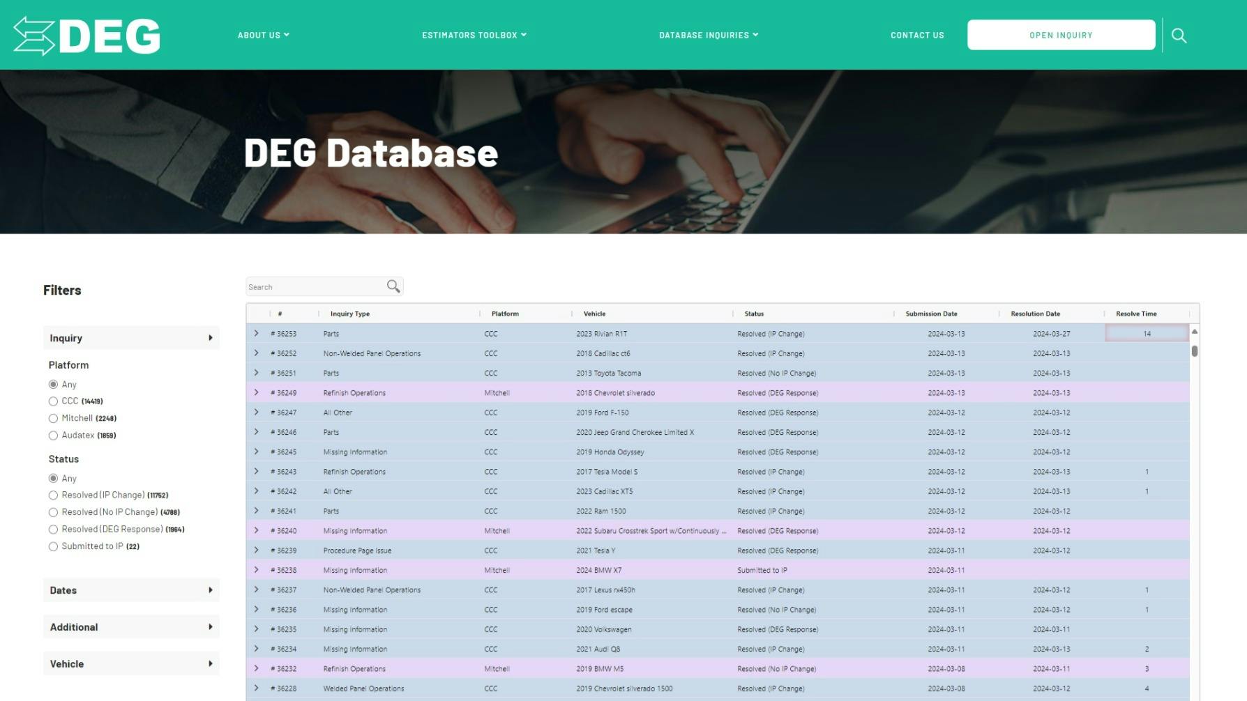Click the DEG logo in header
1247x701 pixels.
coord(86,36)
